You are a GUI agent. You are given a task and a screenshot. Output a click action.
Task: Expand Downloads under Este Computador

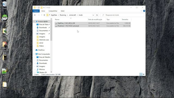point(35,63)
